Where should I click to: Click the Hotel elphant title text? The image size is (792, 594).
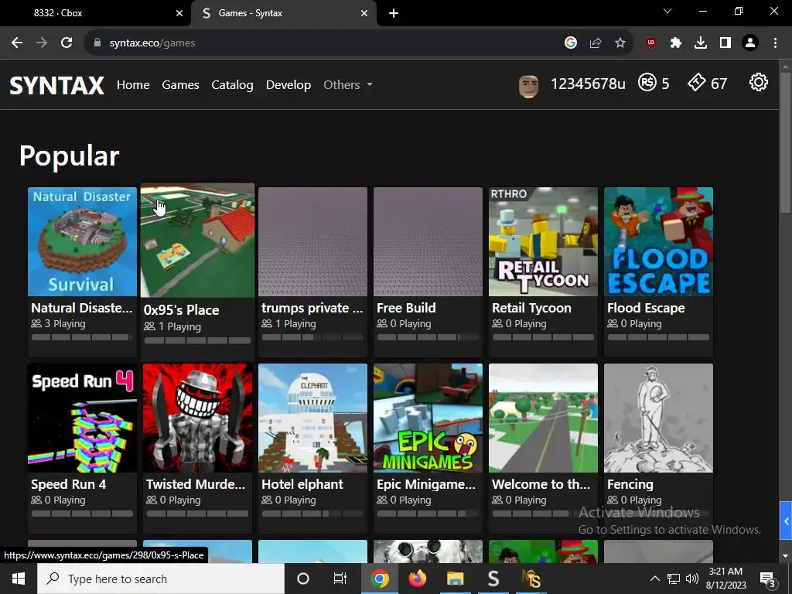click(302, 484)
